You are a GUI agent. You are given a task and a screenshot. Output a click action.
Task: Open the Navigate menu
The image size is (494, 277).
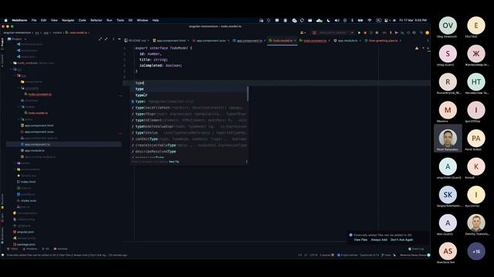tap(68, 20)
